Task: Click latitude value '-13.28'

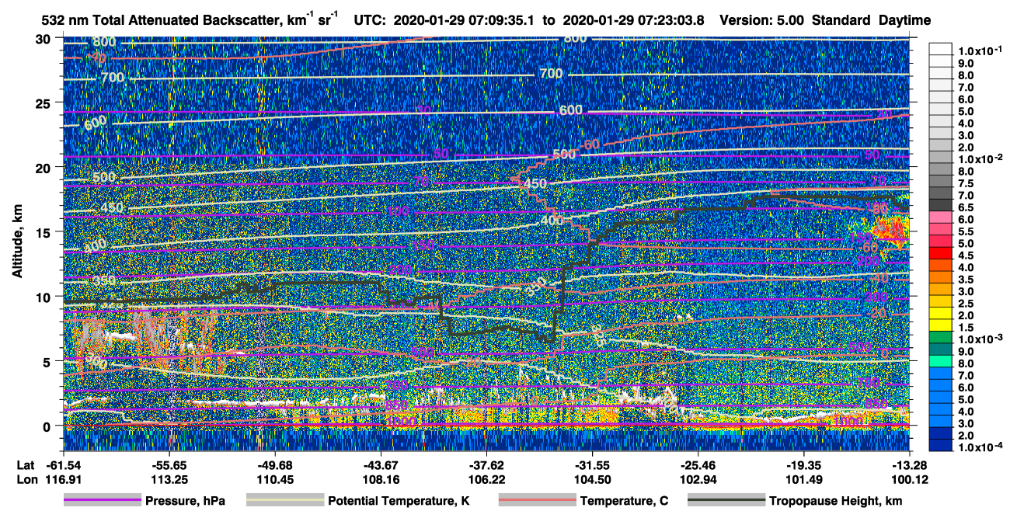Action: 909,466
